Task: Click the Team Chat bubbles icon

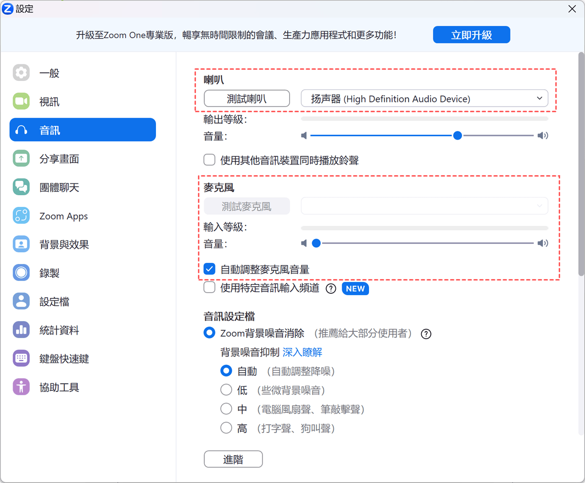Action: click(21, 187)
